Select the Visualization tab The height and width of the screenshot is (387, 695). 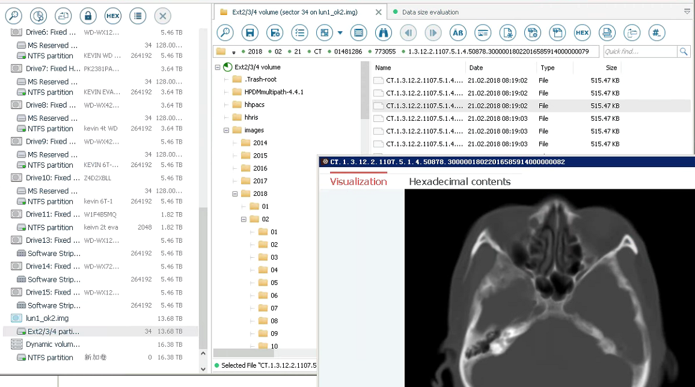click(358, 181)
